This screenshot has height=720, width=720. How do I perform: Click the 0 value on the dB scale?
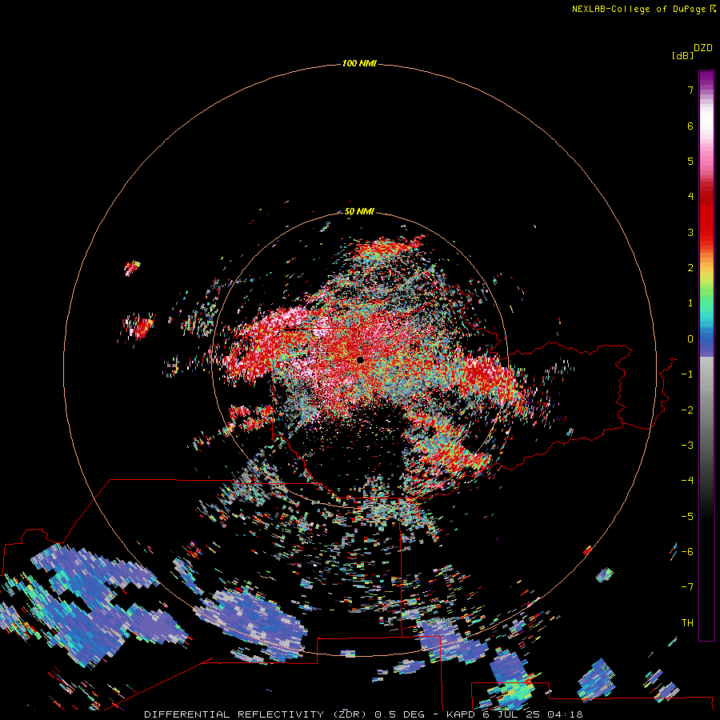click(690, 339)
